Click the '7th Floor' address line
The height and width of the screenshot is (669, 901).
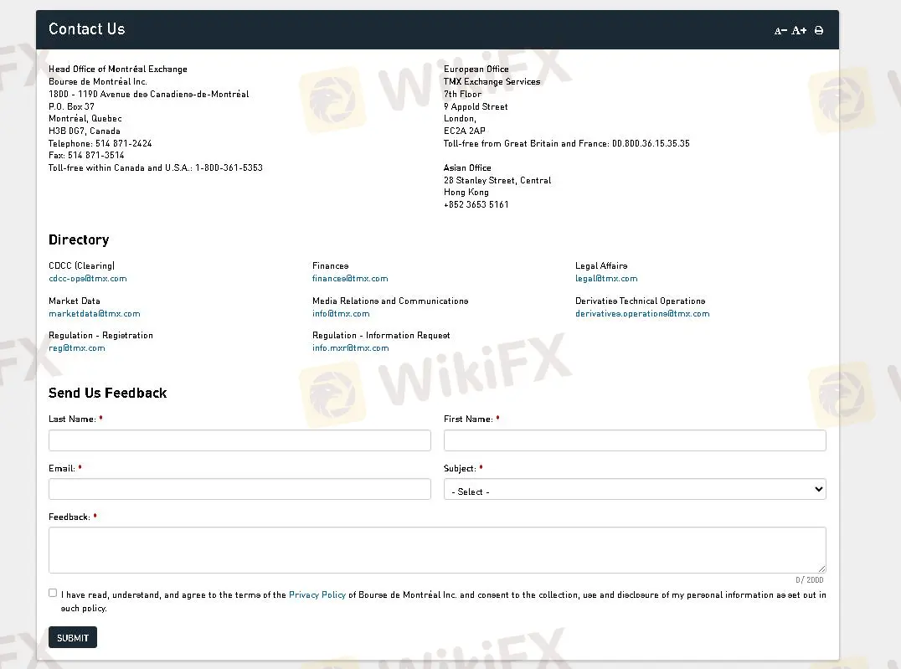(x=462, y=95)
